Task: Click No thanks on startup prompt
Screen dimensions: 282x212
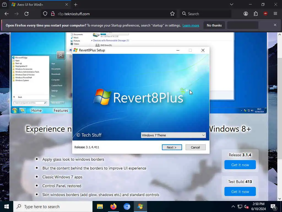Action: [x=214, y=25]
